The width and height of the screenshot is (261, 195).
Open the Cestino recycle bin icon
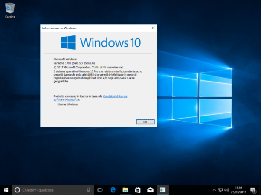[10, 10]
